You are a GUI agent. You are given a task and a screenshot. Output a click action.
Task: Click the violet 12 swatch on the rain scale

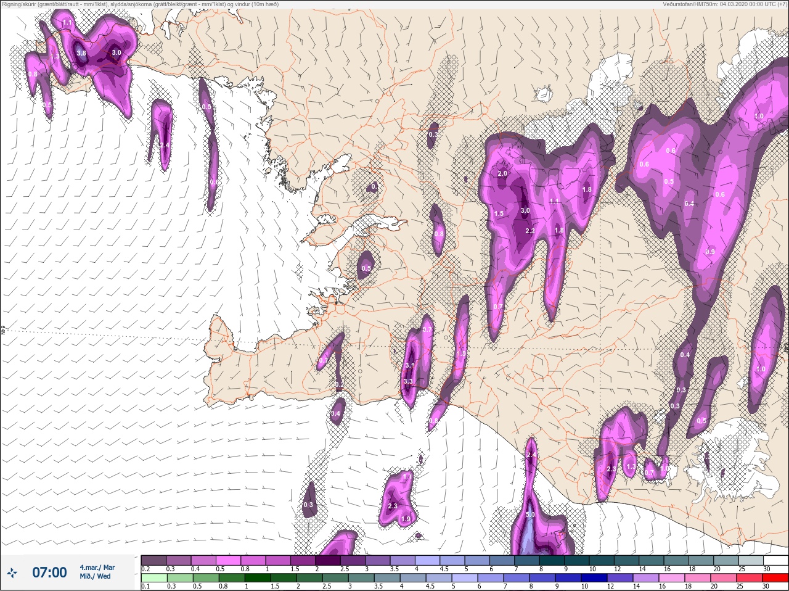pos(621,578)
